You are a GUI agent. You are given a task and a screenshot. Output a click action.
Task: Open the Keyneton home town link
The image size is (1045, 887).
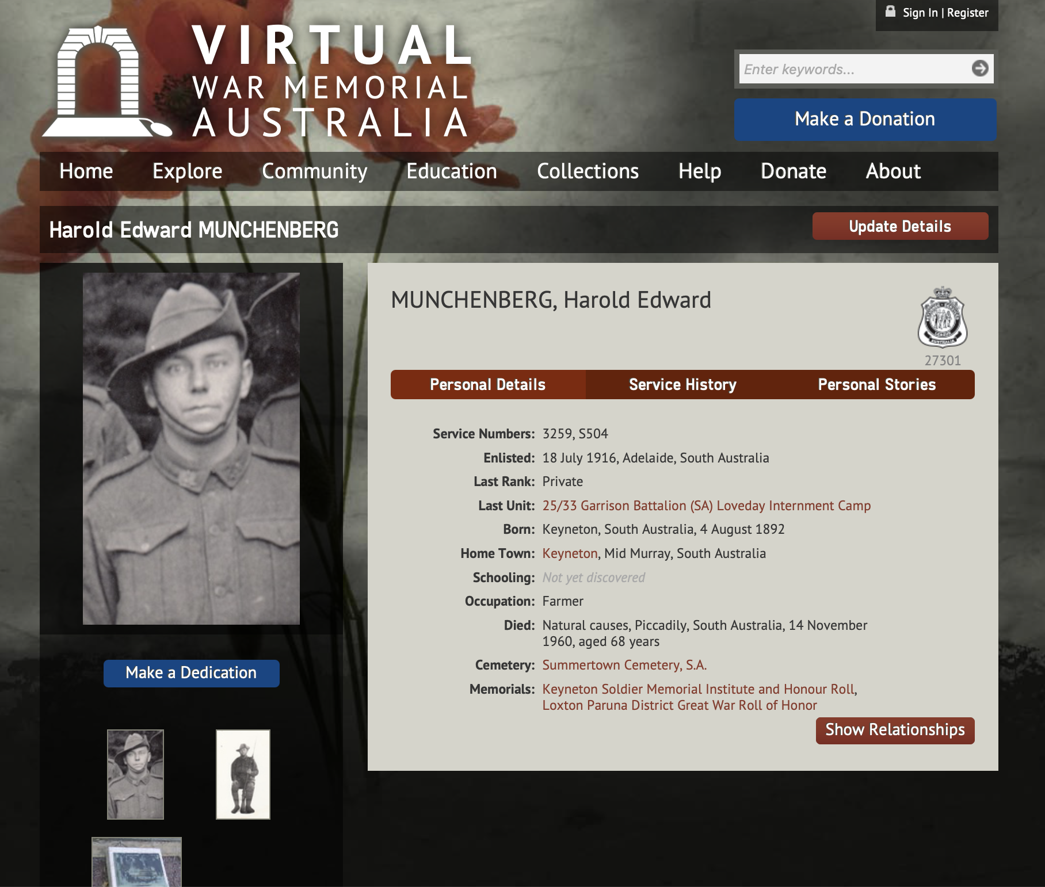coord(570,553)
